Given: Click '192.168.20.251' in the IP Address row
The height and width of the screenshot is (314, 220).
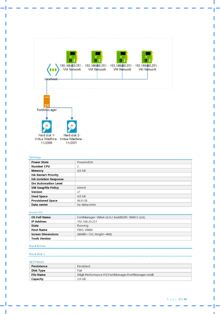Looking at the screenshot, I should 87,222.
